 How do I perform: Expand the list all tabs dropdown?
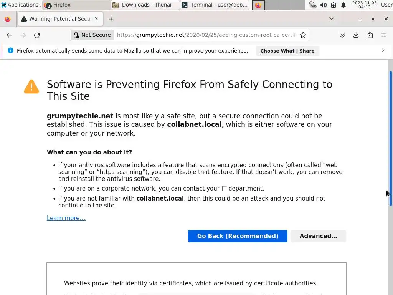click(332, 19)
